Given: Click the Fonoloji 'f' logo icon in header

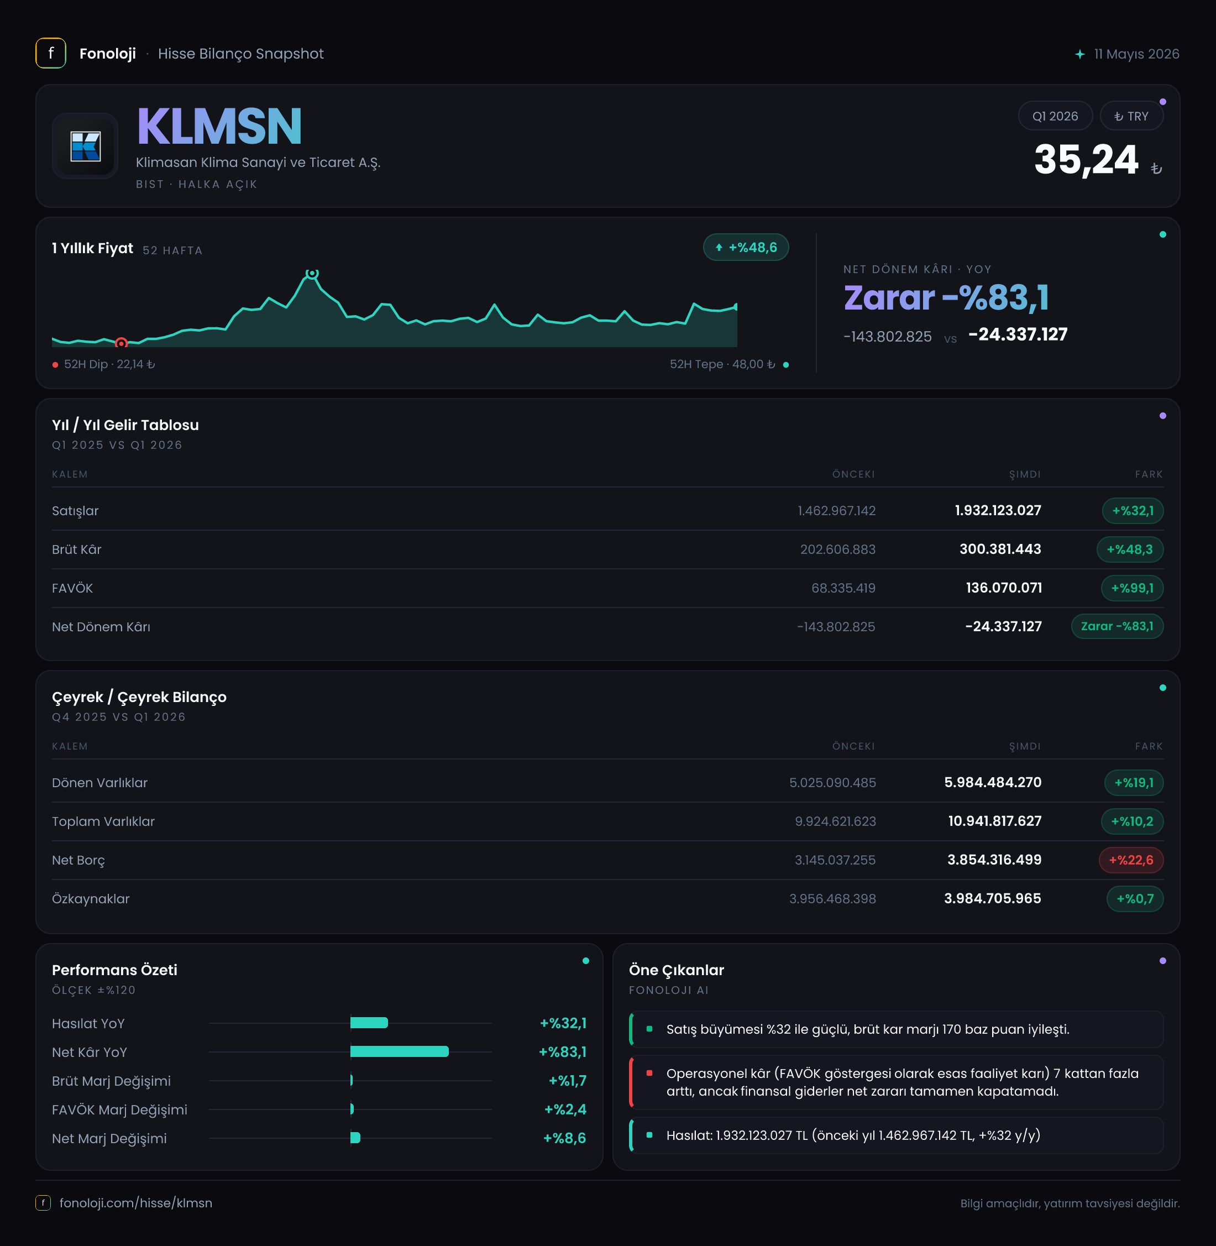Looking at the screenshot, I should (50, 54).
